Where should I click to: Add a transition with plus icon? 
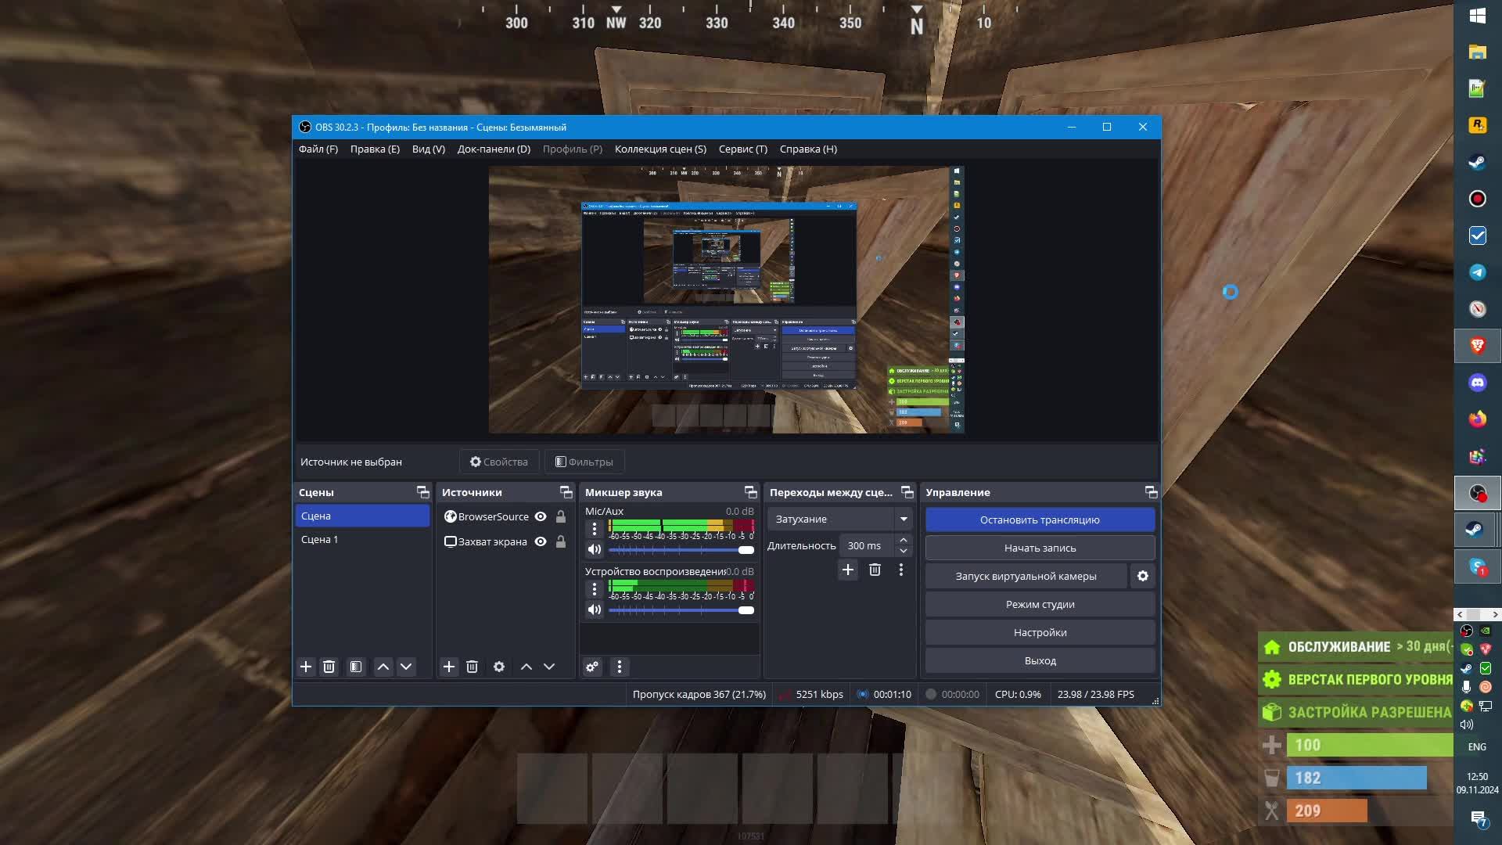tap(848, 570)
